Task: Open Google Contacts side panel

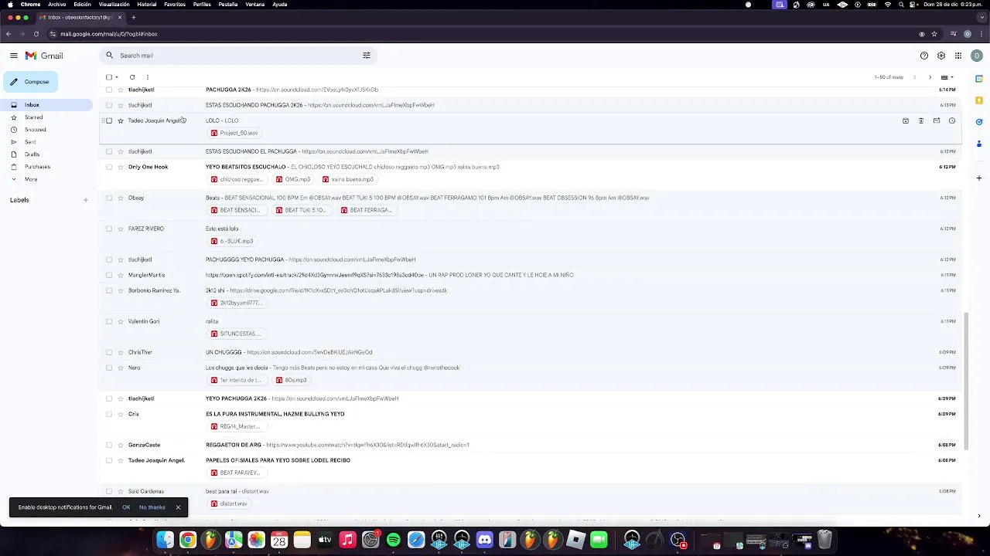Action: pos(978,144)
